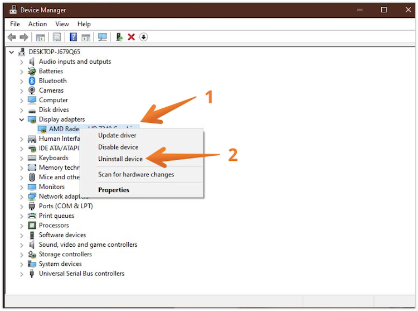418x311 pixels.
Task: Click the Properties toolbar icon
Action: 57,37
